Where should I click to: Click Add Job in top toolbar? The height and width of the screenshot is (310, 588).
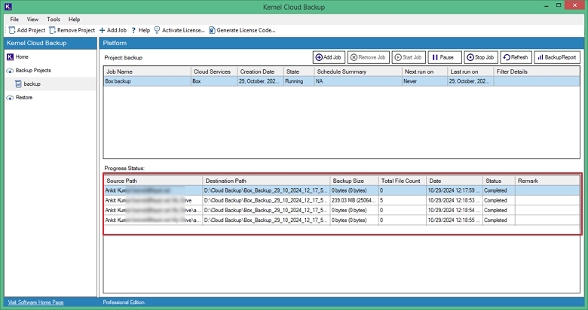(x=112, y=30)
